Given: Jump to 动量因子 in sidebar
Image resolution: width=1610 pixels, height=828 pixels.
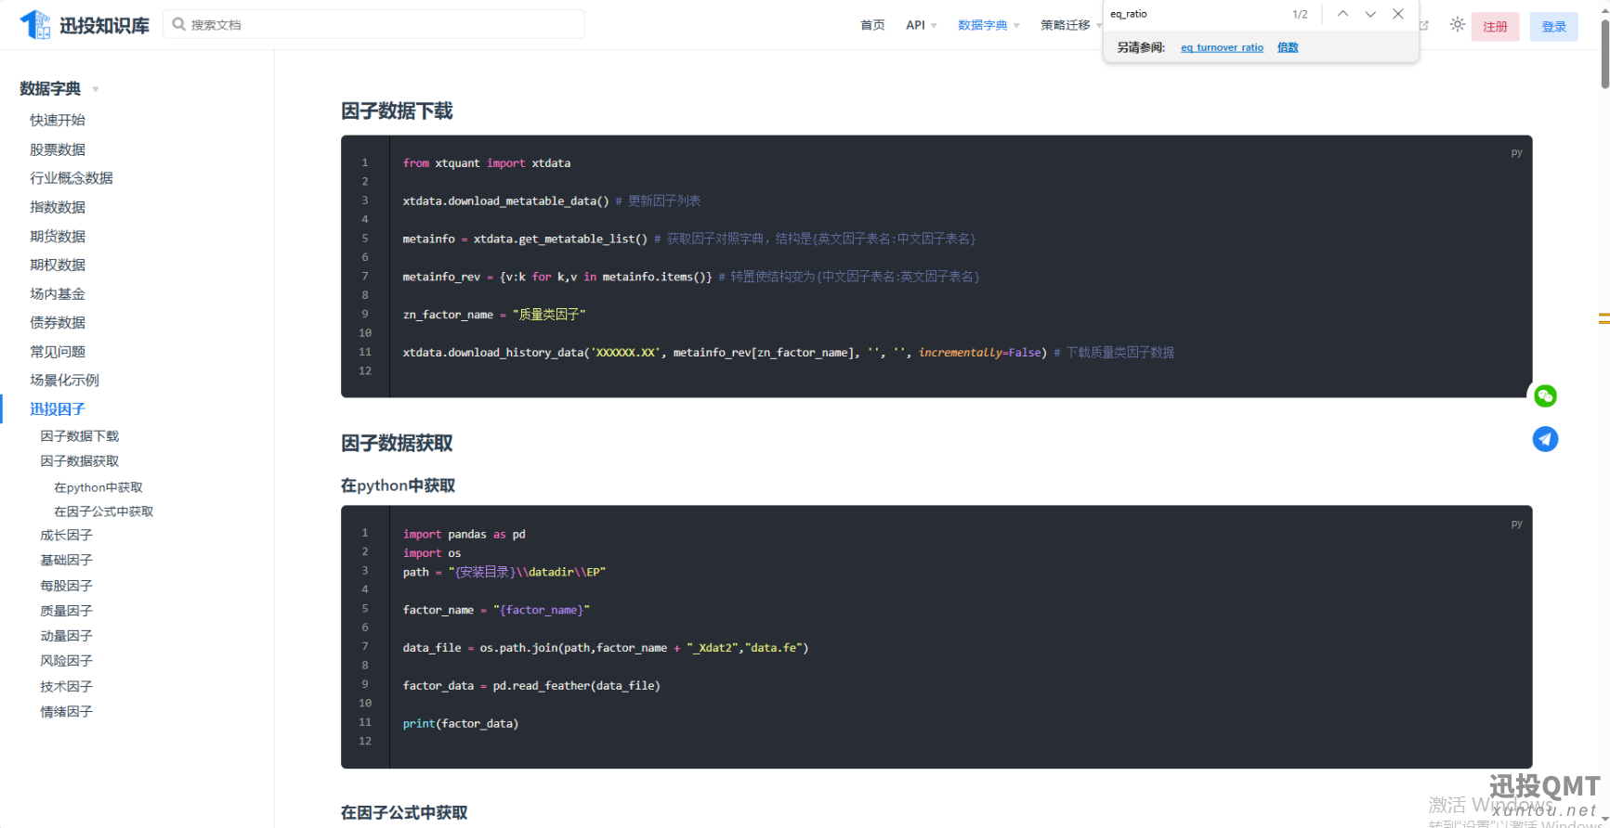Looking at the screenshot, I should [x=66, y=636].
